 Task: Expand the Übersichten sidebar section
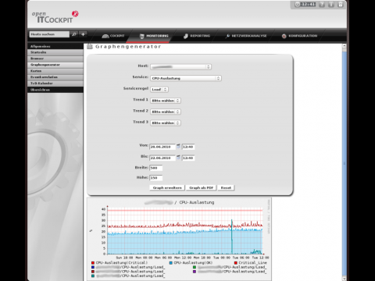tap(55, 90)
